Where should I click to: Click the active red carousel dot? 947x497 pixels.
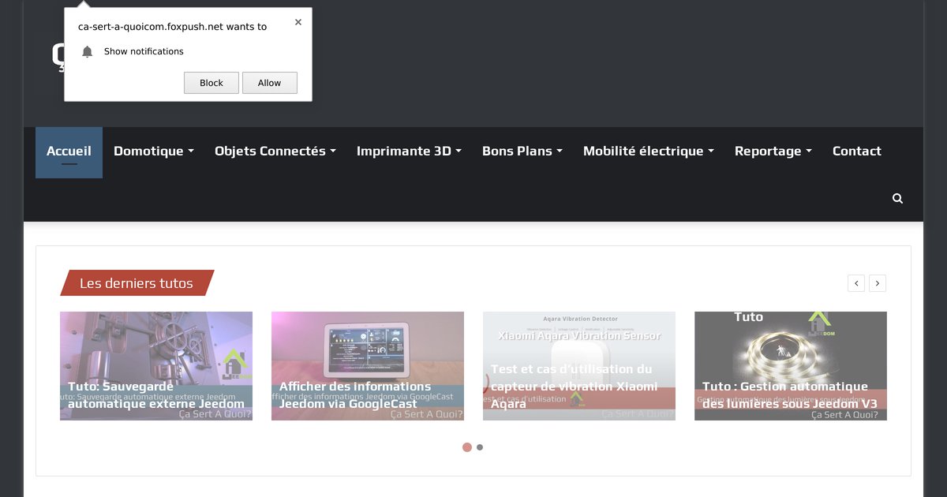pyautogui.click(x=467, y=447)
